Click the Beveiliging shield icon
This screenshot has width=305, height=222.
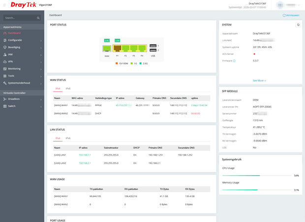pyautogui.click(x=5, y=47)
